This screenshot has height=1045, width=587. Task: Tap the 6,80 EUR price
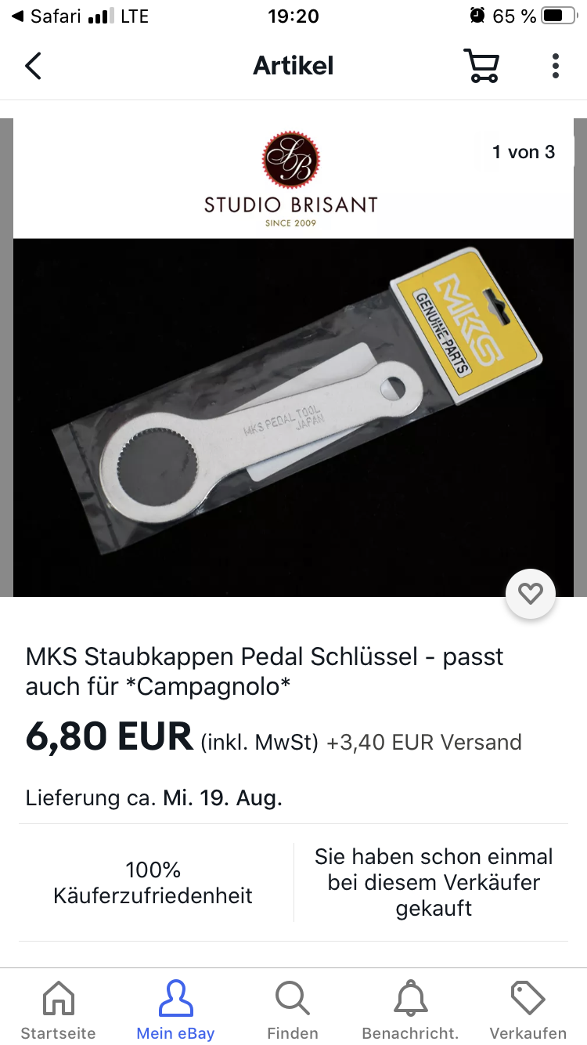(109, 736)
